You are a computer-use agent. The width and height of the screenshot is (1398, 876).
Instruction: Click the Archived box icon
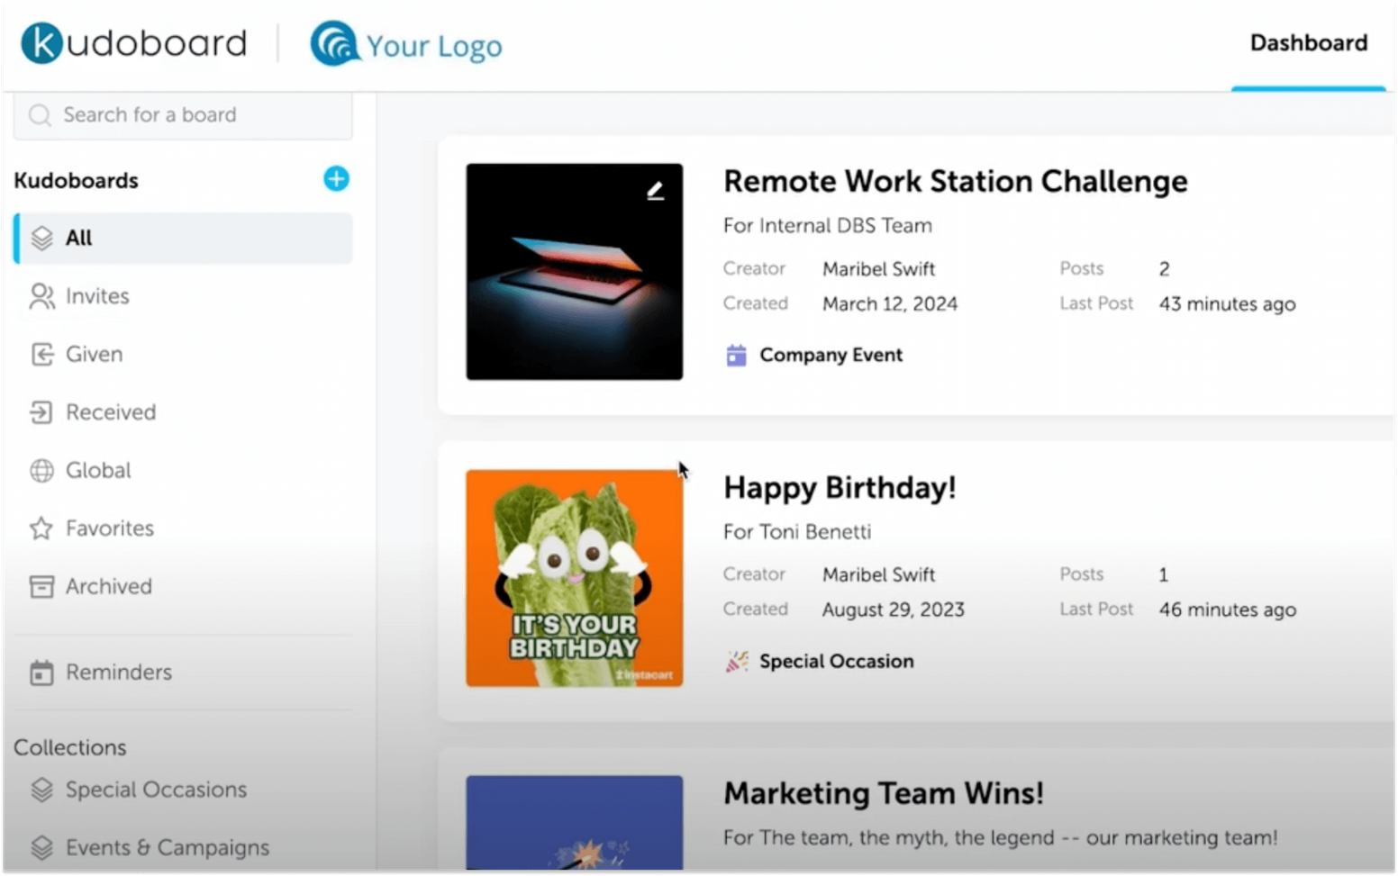click(41, 587)
